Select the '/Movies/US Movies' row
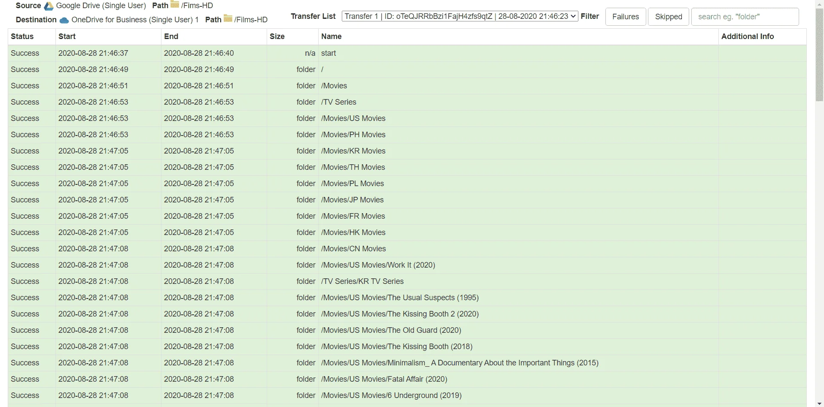This screenshot has height=407, width=824. click(407, 118)
